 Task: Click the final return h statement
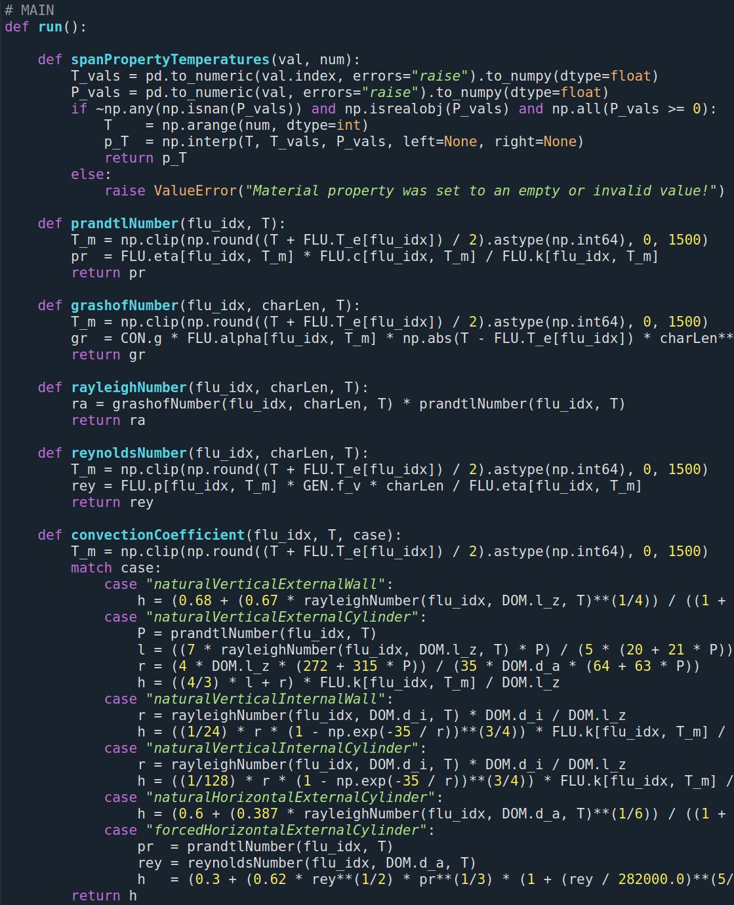104,895
